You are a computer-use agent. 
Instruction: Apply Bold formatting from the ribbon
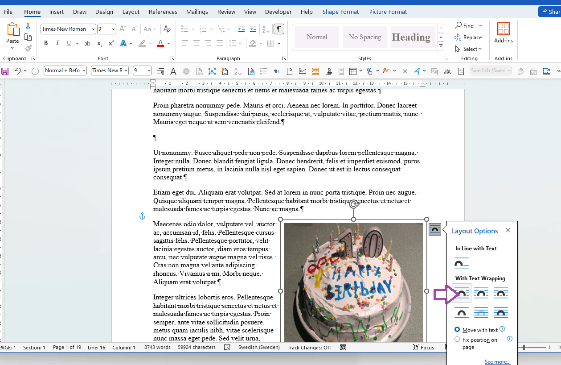click(x=45, y=43)
